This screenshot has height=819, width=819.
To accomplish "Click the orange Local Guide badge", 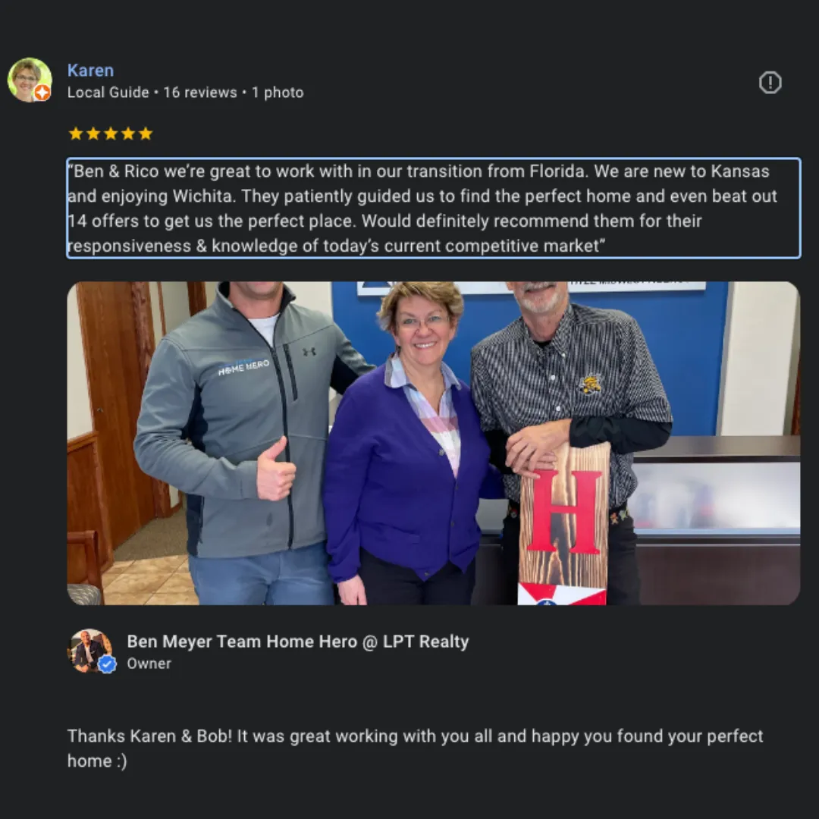I will (x=42, y=93).
